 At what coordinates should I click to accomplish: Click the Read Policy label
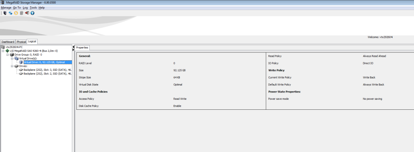275,56
